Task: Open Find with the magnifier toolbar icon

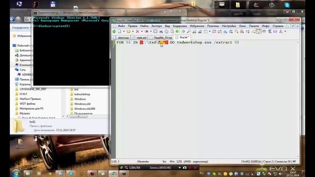Action: tap(189, 31)
